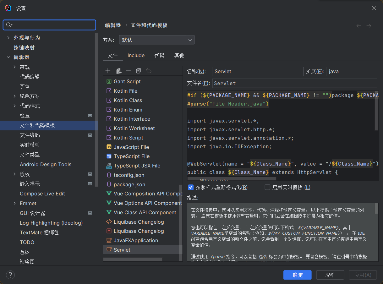Select the JavaFXApplication template
383x284 pixels.
click(136, 240)
